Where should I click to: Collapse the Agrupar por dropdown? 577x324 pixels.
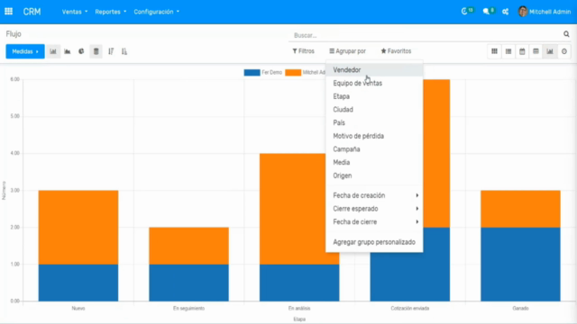click(x=347, y=51)
